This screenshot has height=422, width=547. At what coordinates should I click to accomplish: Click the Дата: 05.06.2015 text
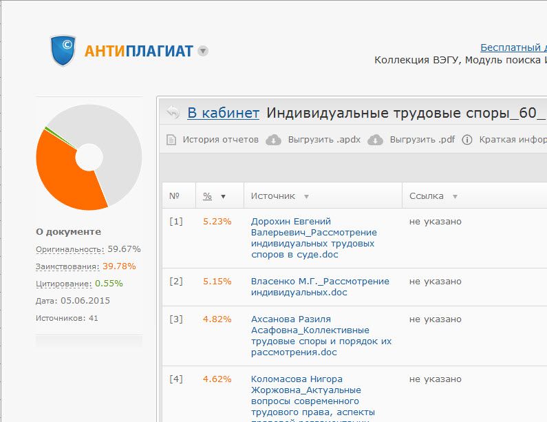(x=72, y=301)
